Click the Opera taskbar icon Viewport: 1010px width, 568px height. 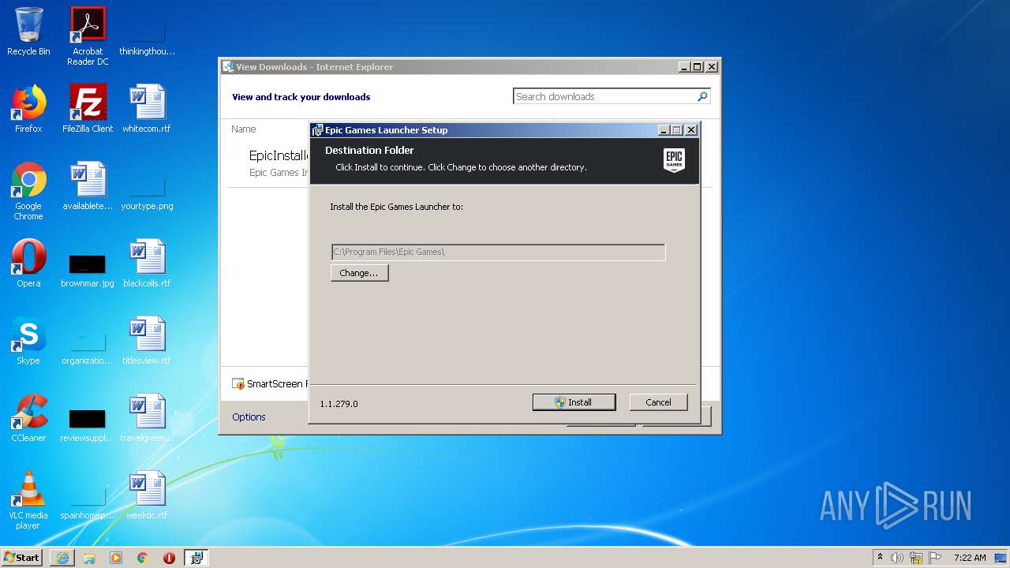(169, 557)
